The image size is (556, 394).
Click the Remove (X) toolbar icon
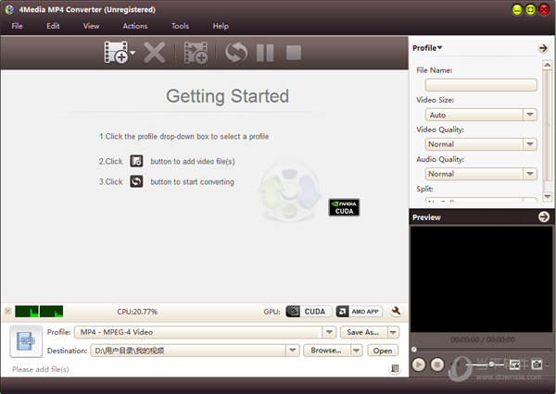(x=154, y=53)
